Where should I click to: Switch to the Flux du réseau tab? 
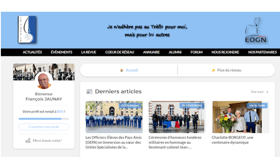click(x=227, y=70)
